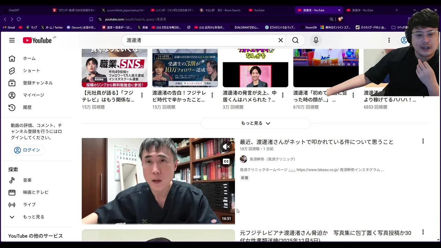Open the zoom magnifier icon in address bar
The height and width of the screenshot is (248, 441).
pyautogui.click(x=331, y=19)
